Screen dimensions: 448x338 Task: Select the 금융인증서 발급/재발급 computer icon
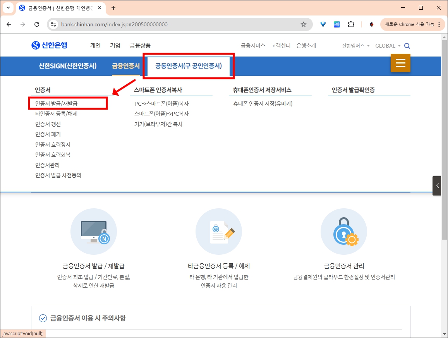point(93,231)
